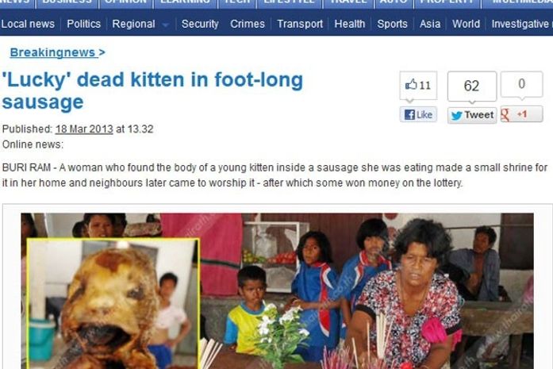Open the Breakingnews breadcrumb link

(54, 52)
